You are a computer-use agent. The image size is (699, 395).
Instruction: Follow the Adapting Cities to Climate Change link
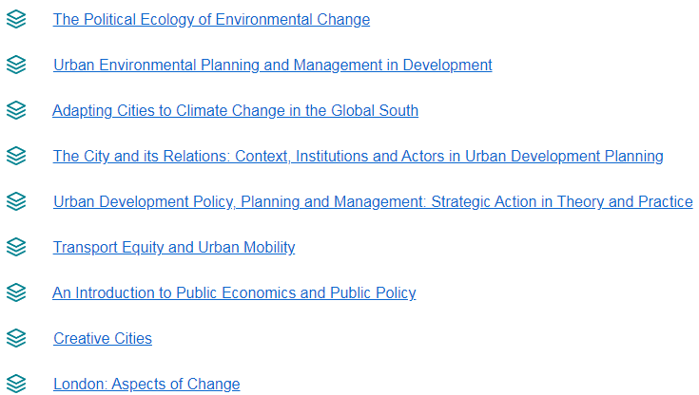tap(236, 110)
